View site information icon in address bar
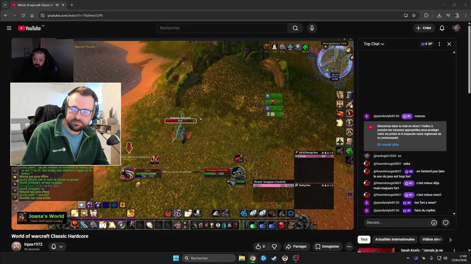Viewport: 471px width, 264px height. (x=42, y=15)
